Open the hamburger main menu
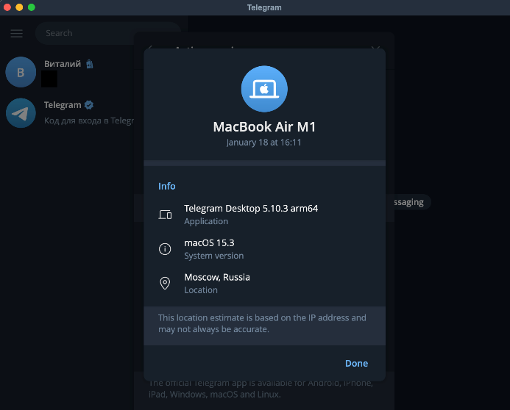The image size is (510, 410). pyautogui.click(x=17, y=33)
